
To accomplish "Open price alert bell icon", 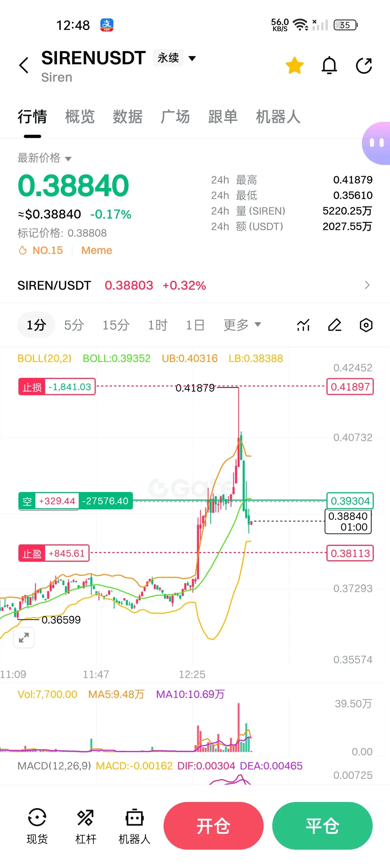I will [x=329, y=65].
